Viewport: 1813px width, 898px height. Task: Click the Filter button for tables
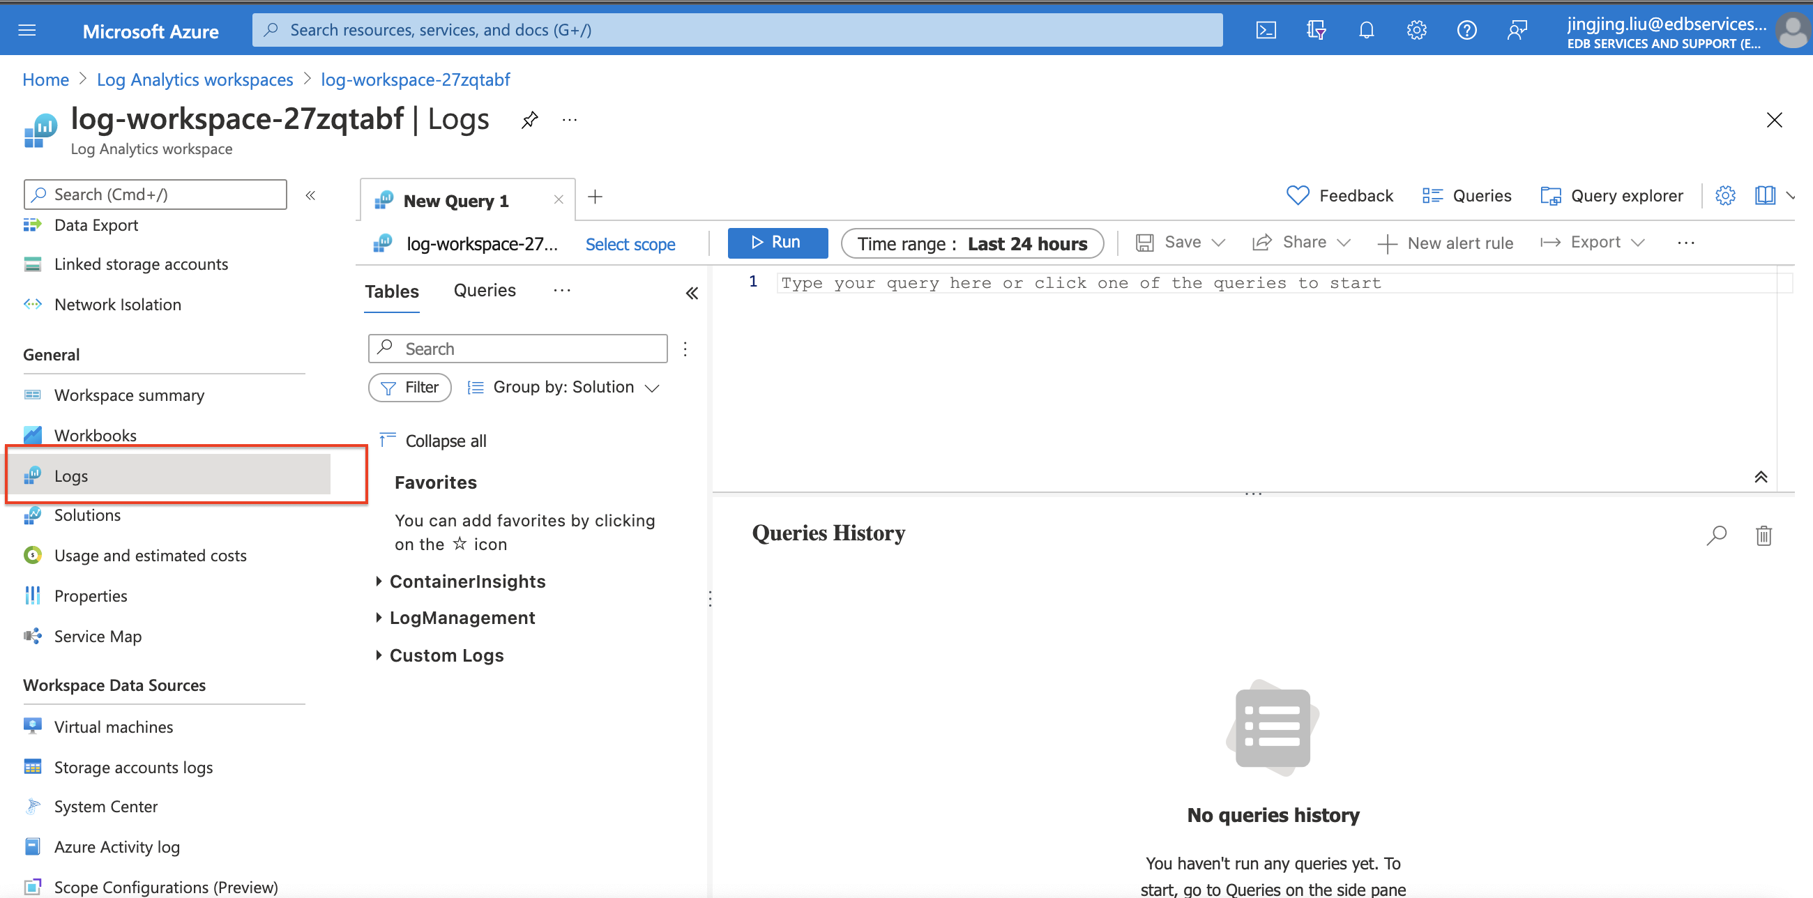[x=409, y=388]
